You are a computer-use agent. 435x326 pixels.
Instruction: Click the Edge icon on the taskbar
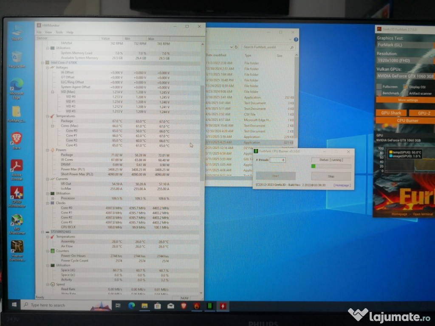pos(132,306)
